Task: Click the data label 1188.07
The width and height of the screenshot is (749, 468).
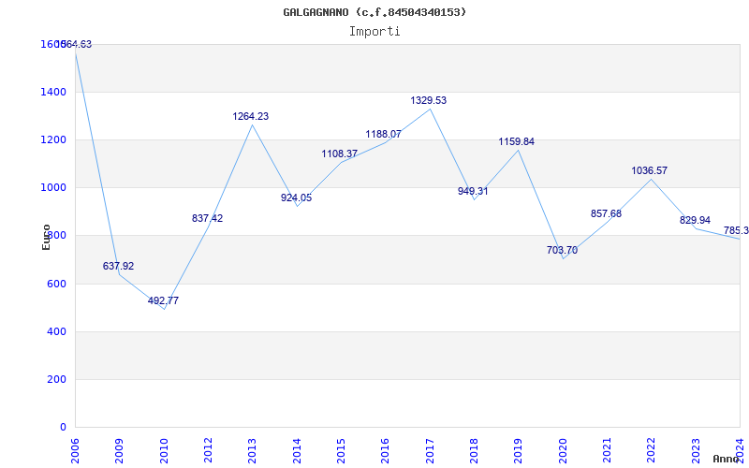Action: [384, 134]
